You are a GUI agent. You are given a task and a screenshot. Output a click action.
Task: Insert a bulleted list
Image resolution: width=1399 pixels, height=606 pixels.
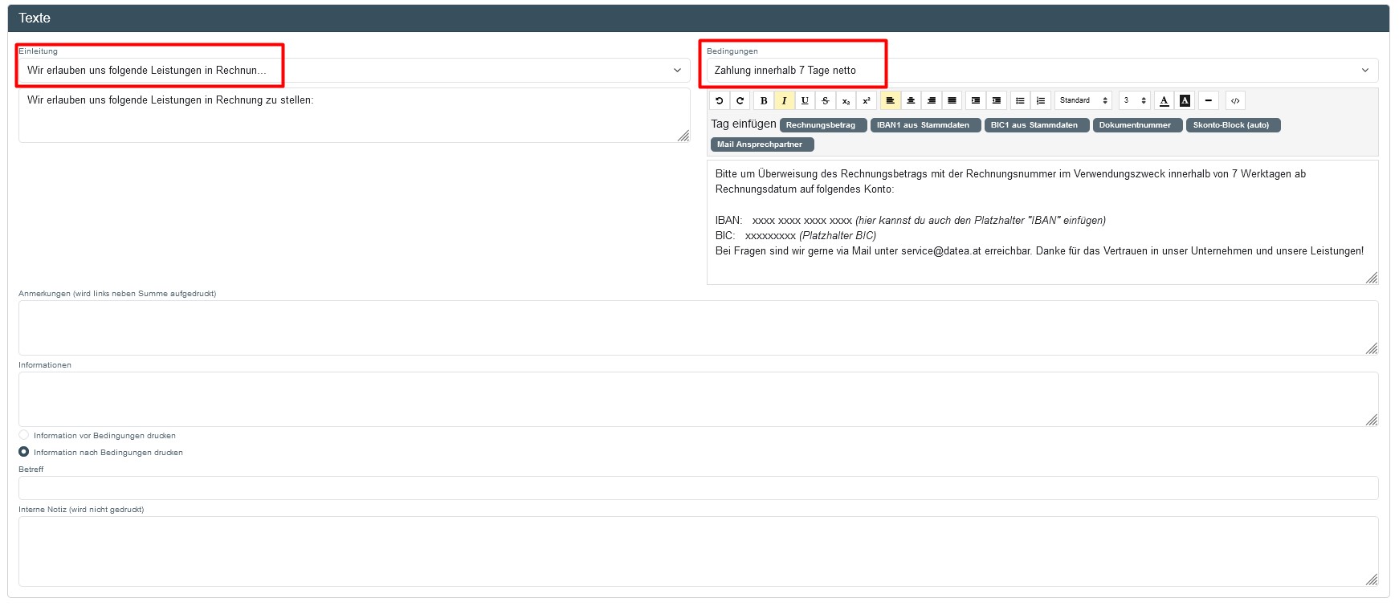point(1020,100)
